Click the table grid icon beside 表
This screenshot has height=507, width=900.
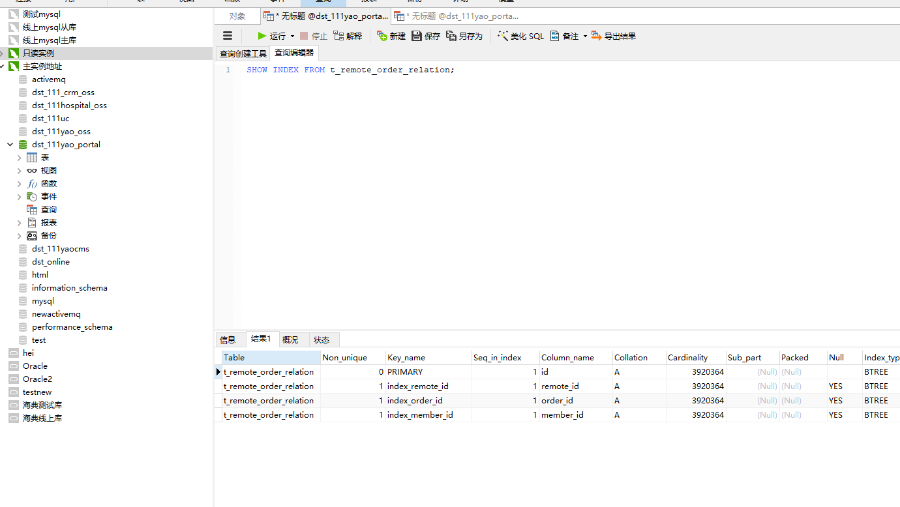tap(32, 158)
